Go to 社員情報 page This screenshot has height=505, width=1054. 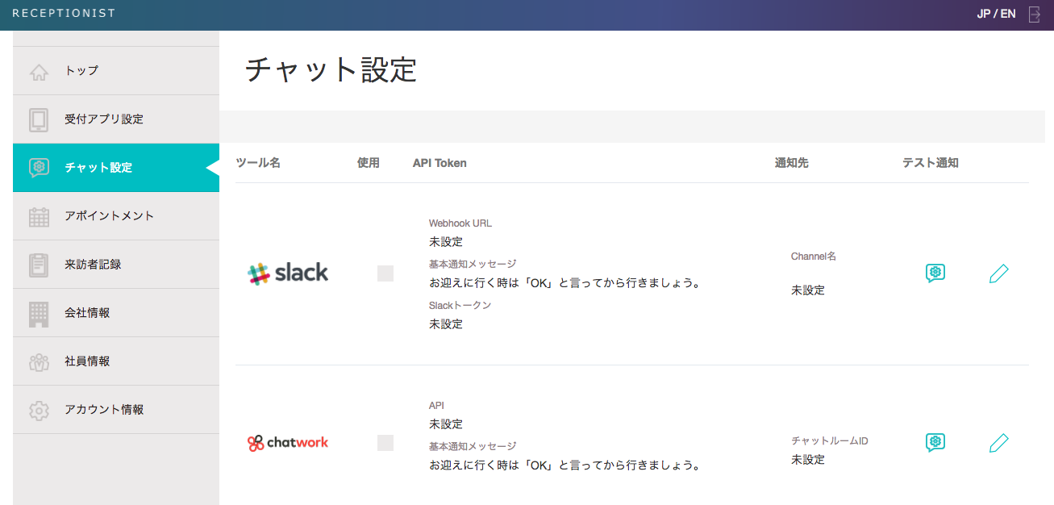(87, 361)
